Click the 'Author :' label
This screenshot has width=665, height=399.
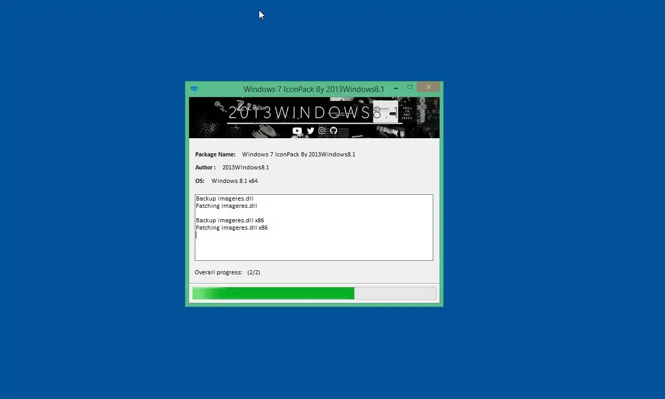205,167
